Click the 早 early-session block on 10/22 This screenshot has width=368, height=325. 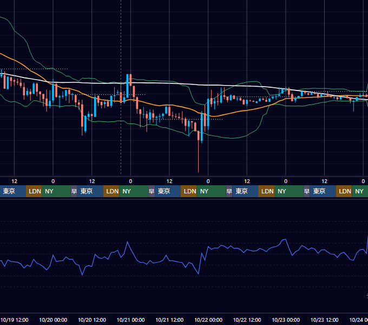click(x=229, y=191)
